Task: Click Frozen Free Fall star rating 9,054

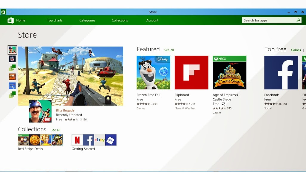Action: (x=147, y=104)
